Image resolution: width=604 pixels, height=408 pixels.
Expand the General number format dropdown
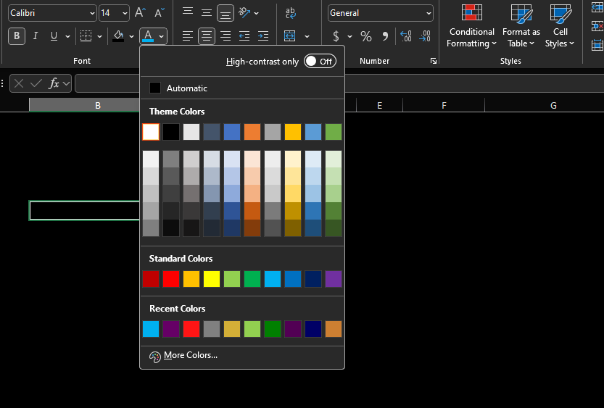point(429,13)
